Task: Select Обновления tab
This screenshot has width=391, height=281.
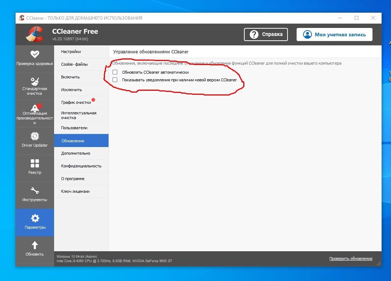Action: tap(81, 140)
